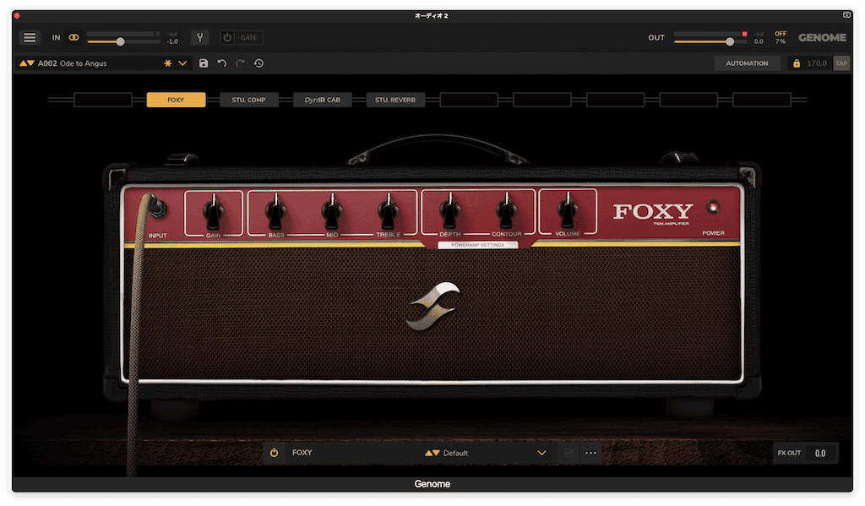Bypass FOXY with bottom bar power icon
Viewport: 865px width, 506px height.
click(275, 453)
